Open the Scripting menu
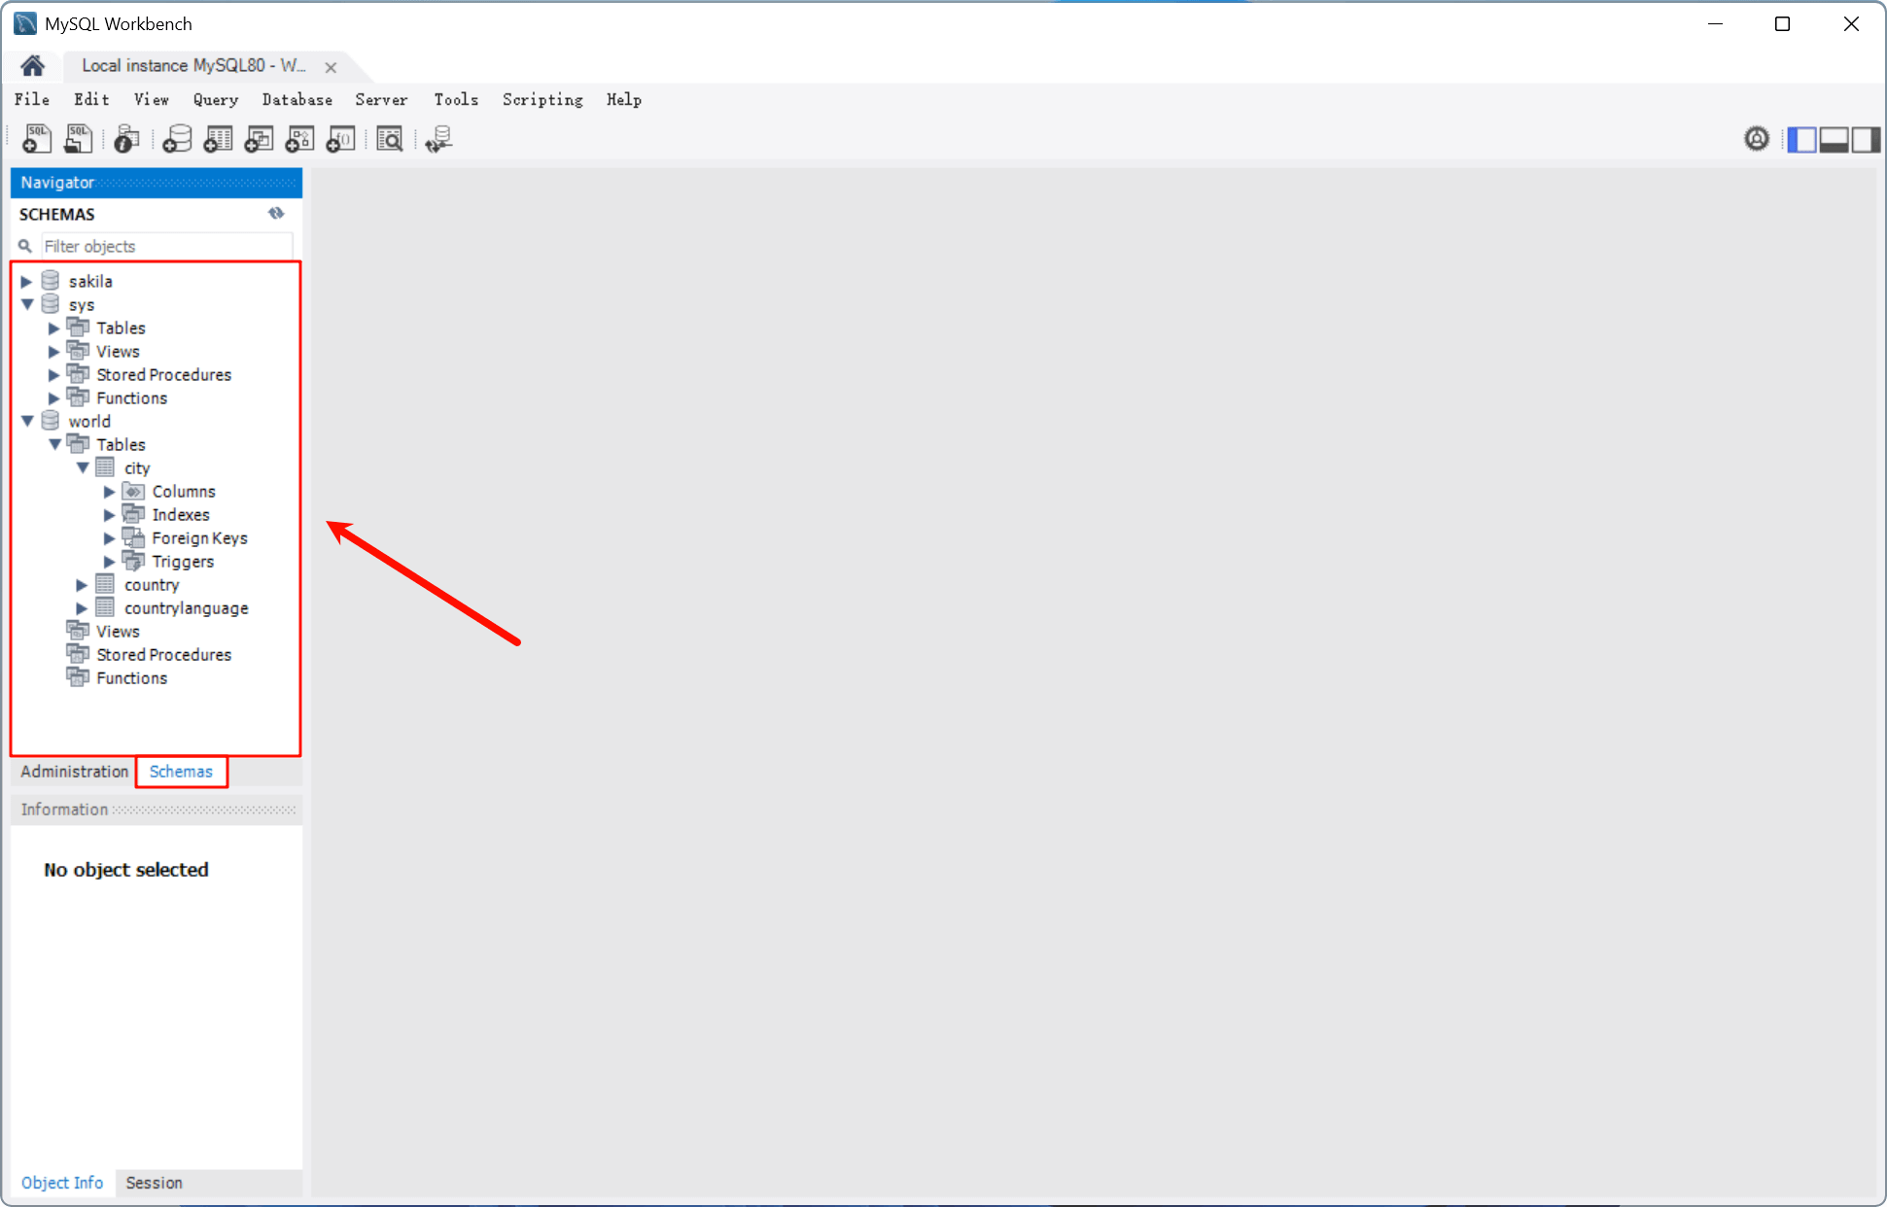This screenshot has width=1887, height=1207. [542, 99]
